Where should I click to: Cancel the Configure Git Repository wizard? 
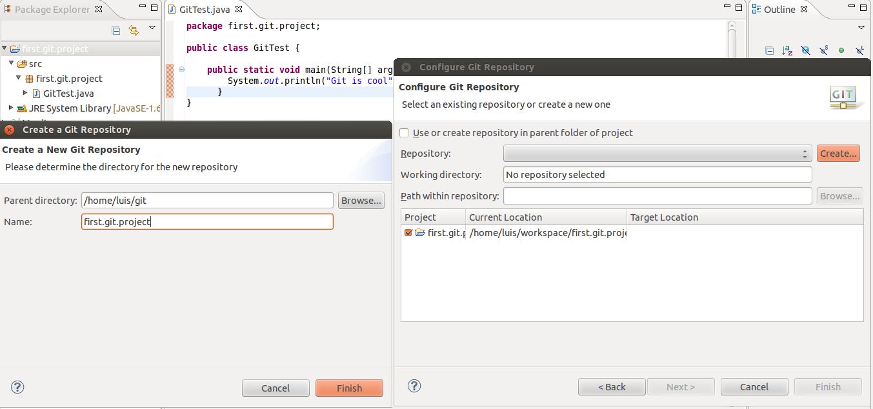754,386
